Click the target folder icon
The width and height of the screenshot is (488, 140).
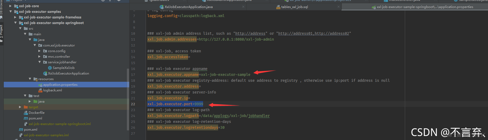pyautogui.click(x=26, y=107)
